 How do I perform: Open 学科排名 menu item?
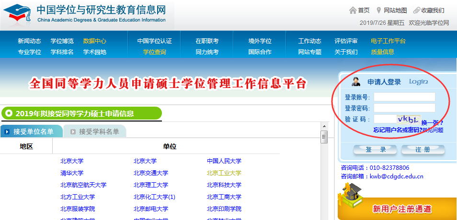coord(62,52)
